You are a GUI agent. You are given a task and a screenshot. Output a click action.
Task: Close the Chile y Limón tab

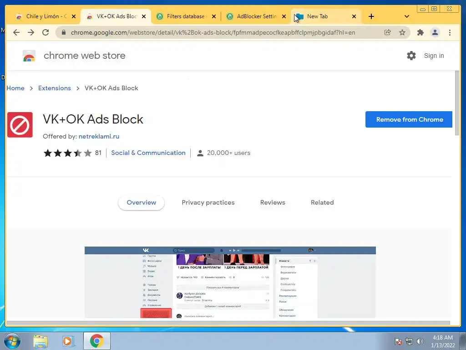point(74,16)
